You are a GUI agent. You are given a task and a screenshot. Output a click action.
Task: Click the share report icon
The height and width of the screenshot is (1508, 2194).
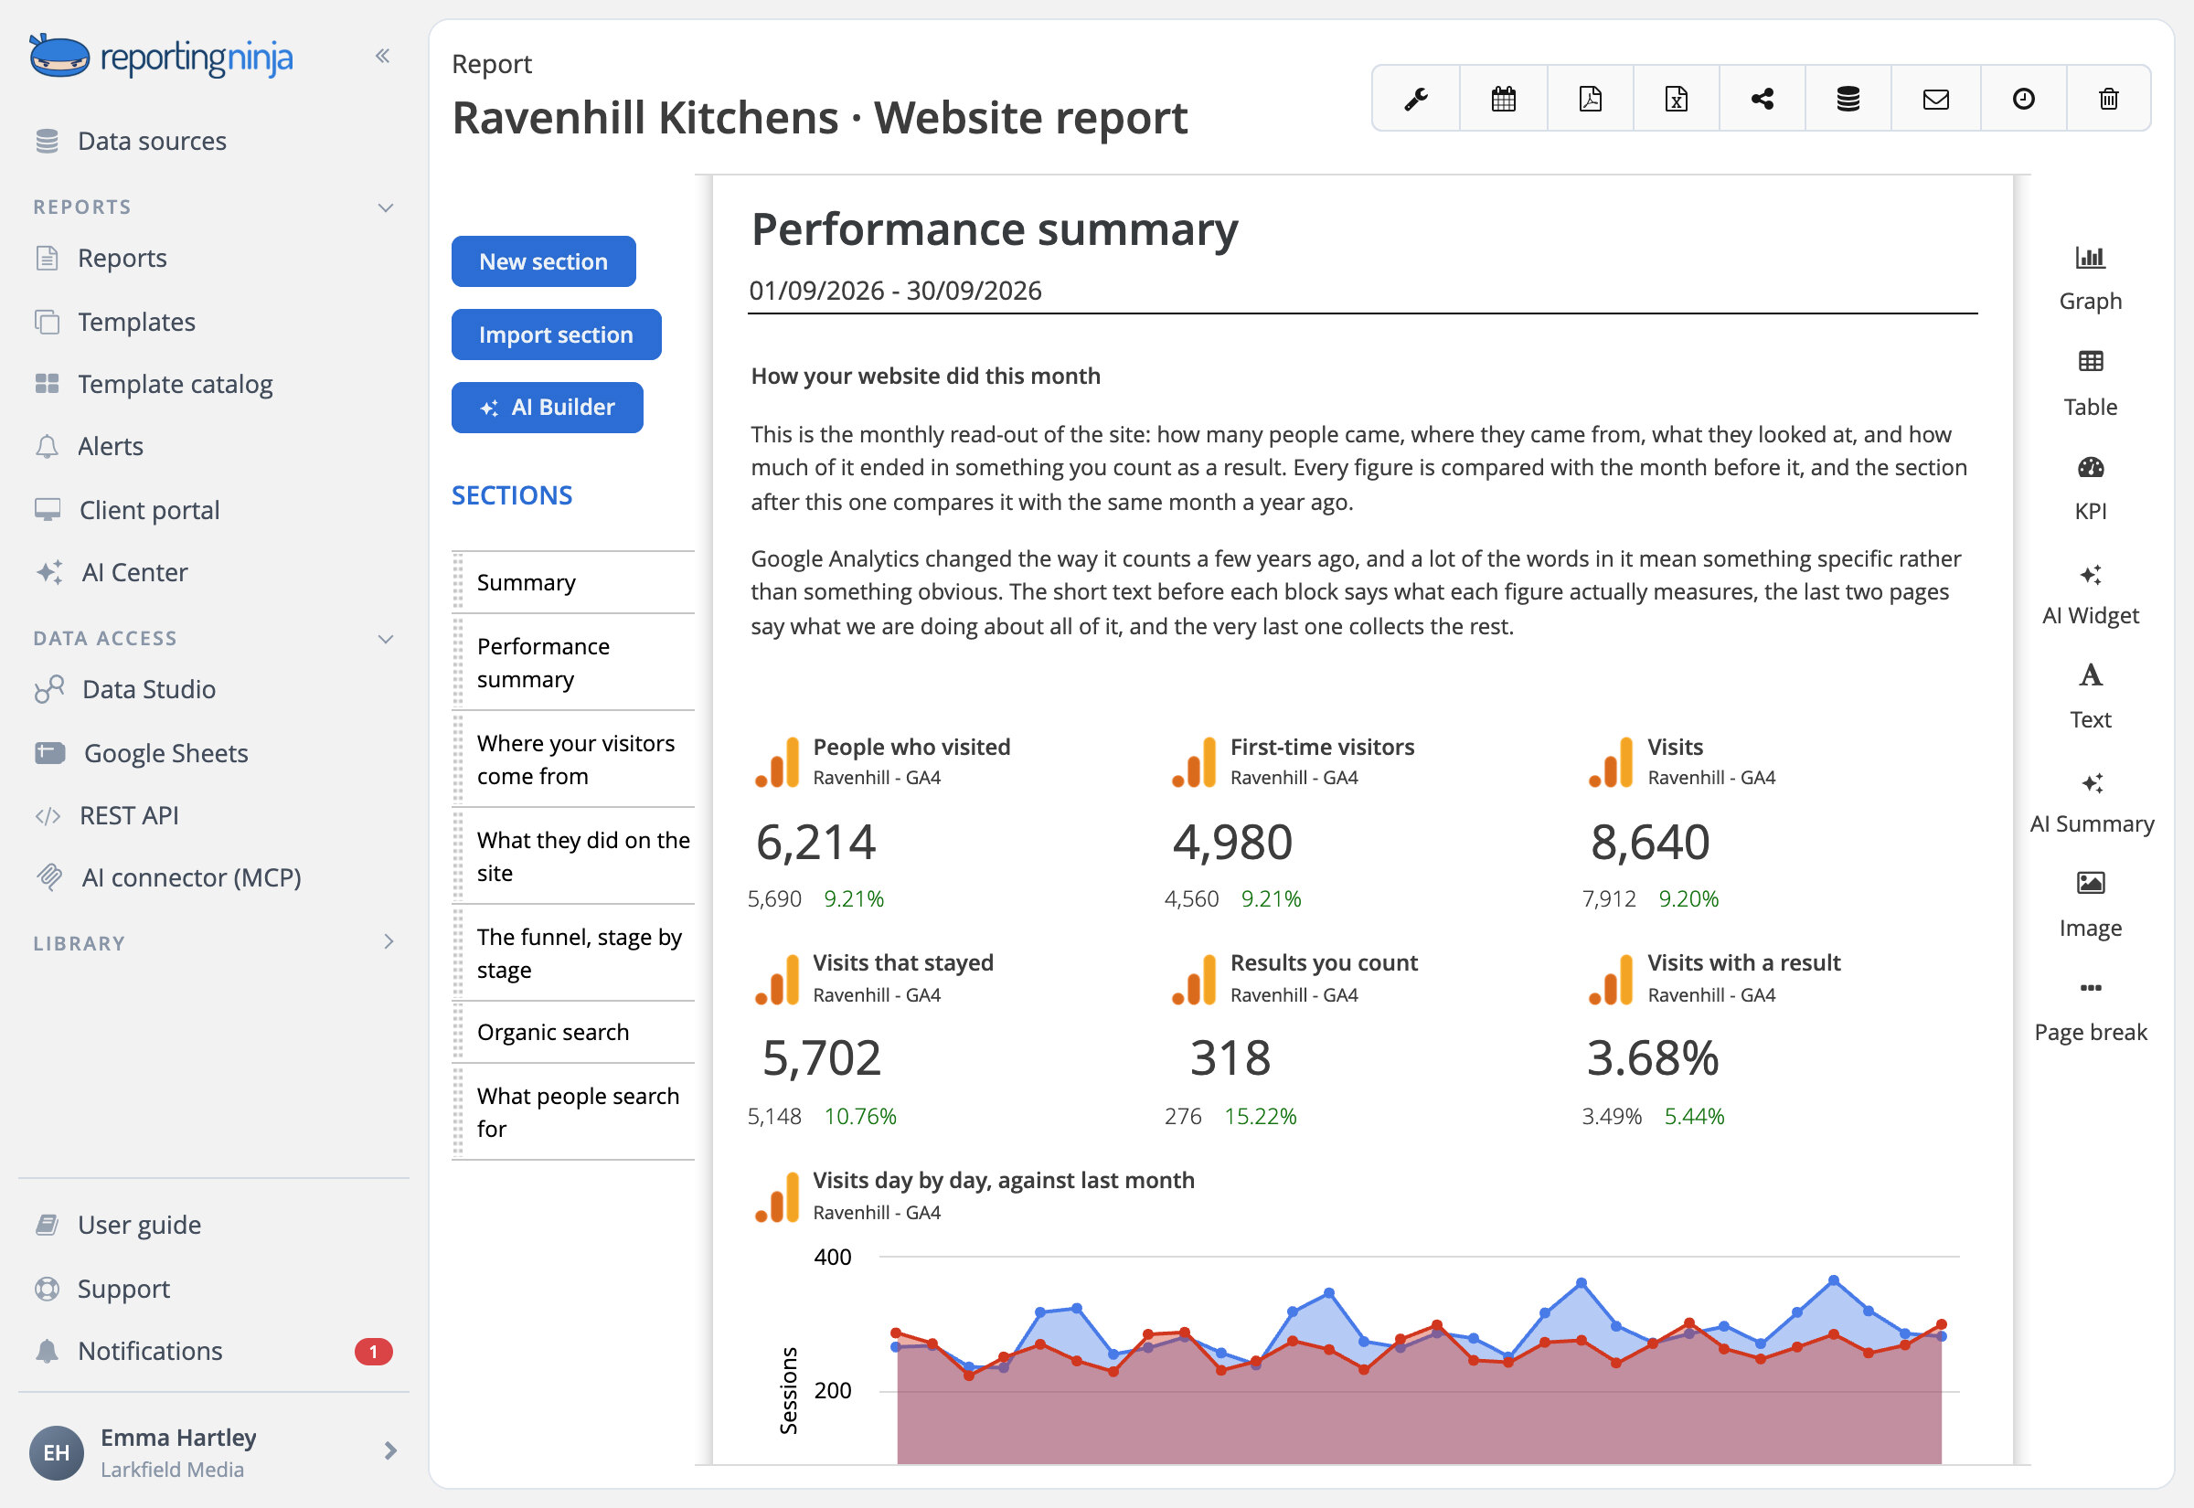(1763, 99)
